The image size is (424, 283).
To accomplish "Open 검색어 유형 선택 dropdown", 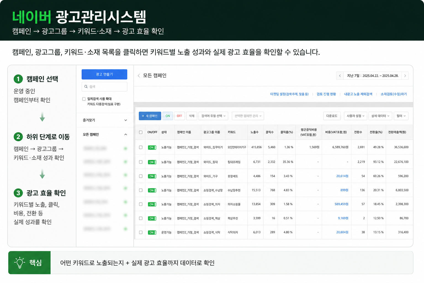I will (213, 116).
